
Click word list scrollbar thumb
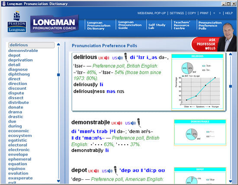point(58,75)
